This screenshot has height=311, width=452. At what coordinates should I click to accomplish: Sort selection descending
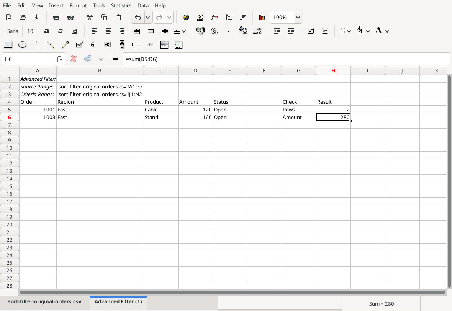pyautogui.click(x=242, y=17)
